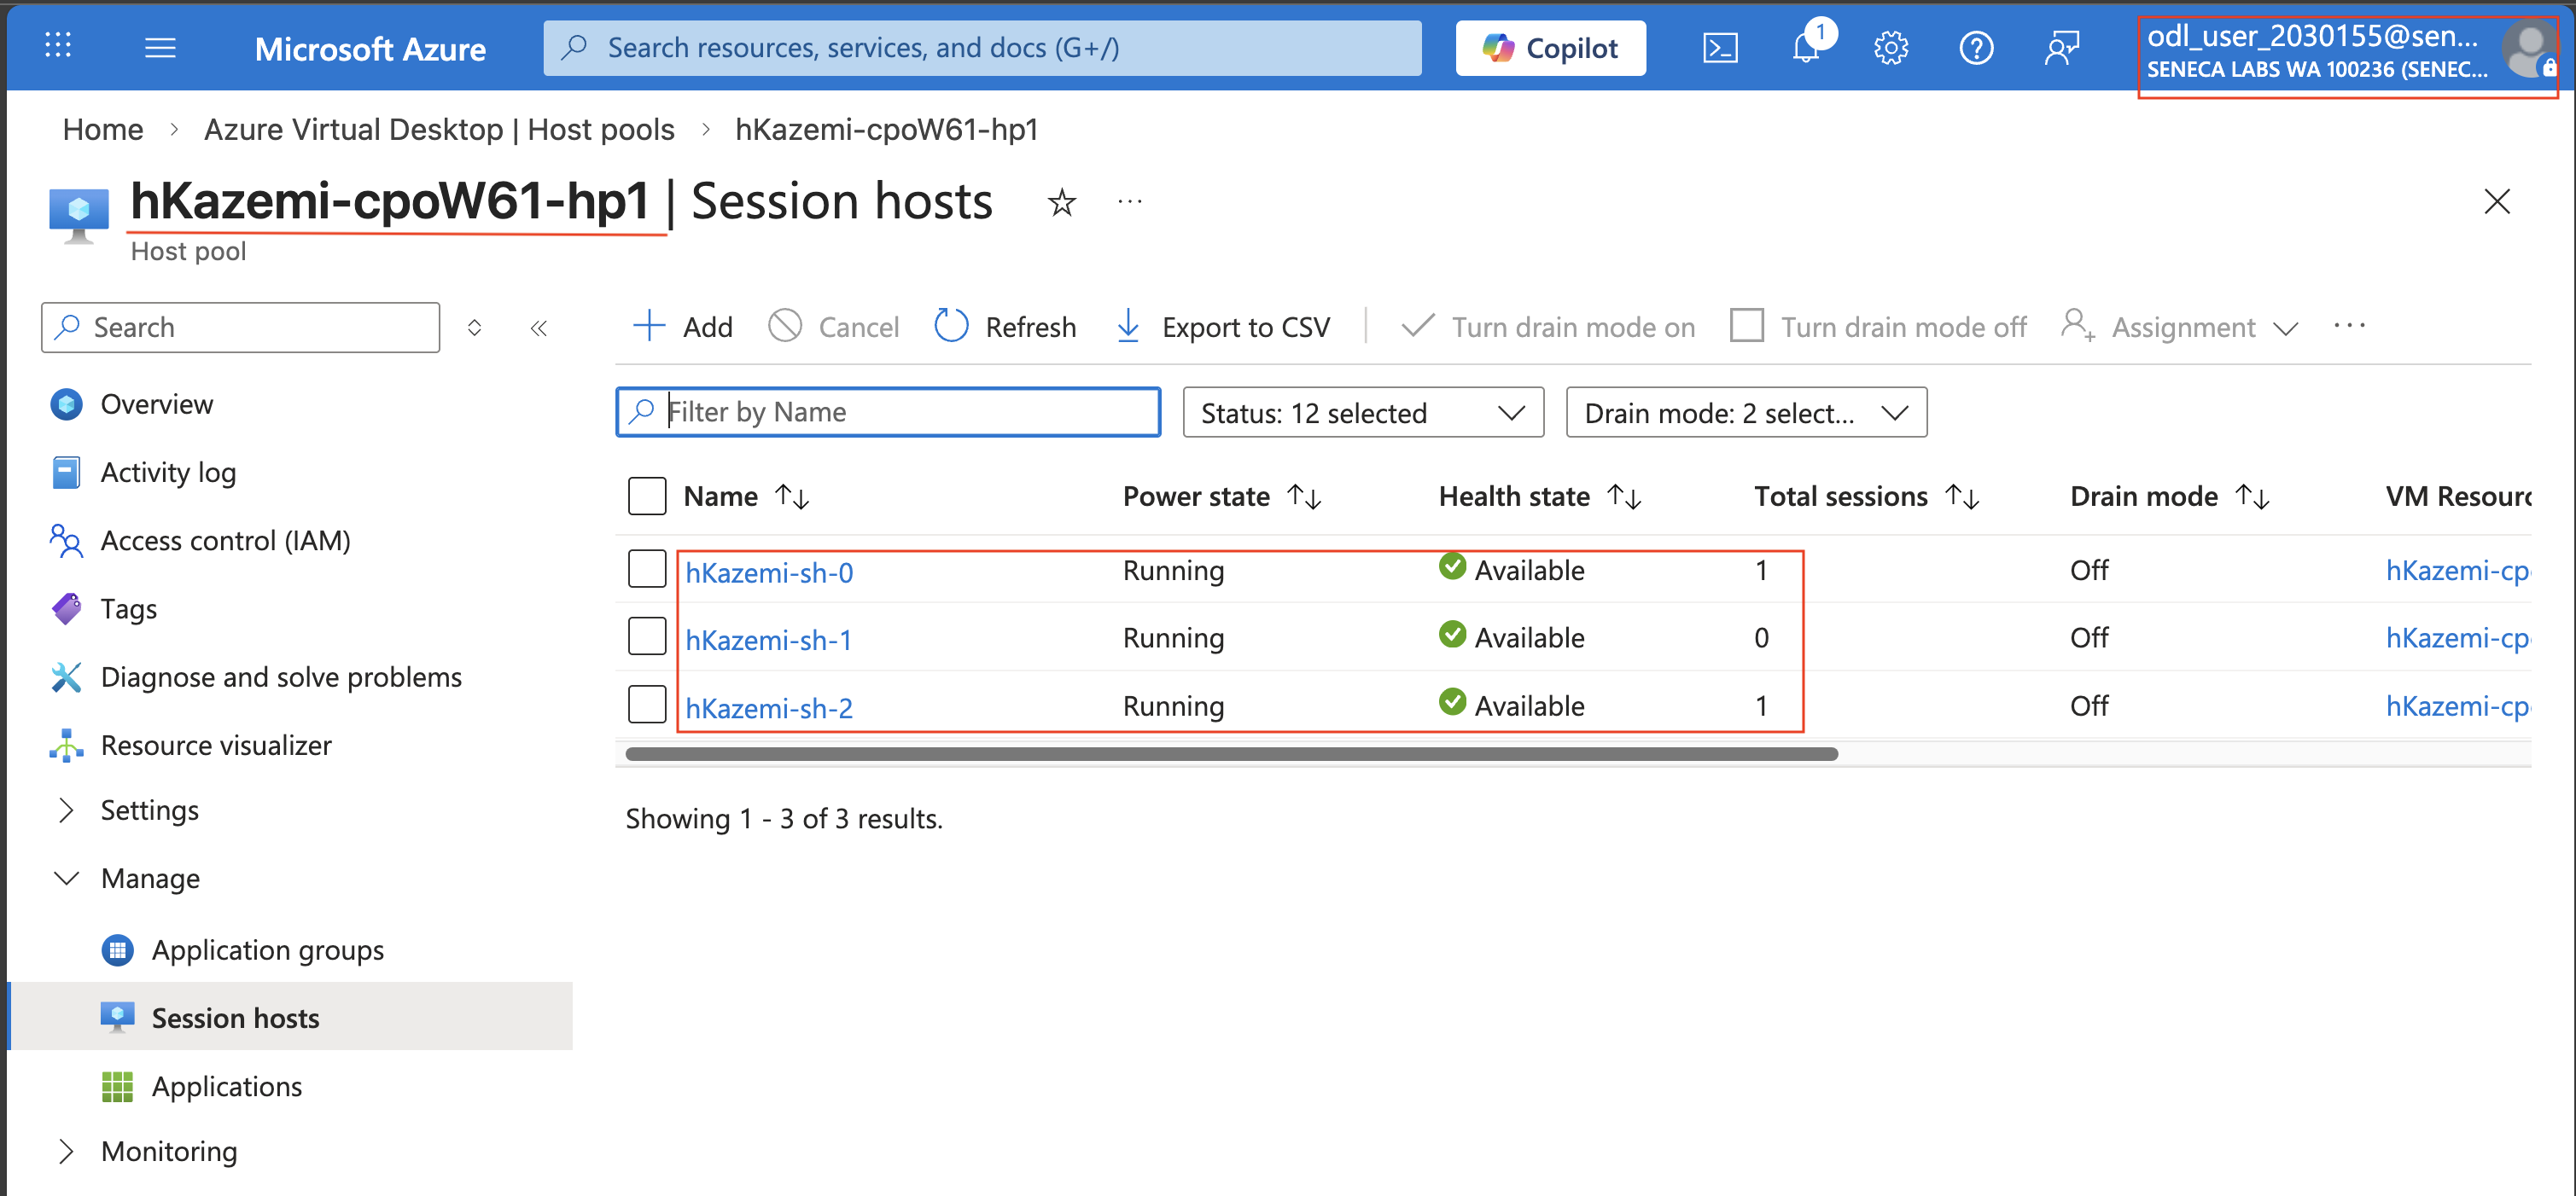Open the feedback icon in header
Screen dimensions: 2576x1196
pyautogui.click(x=2061, y=47)
